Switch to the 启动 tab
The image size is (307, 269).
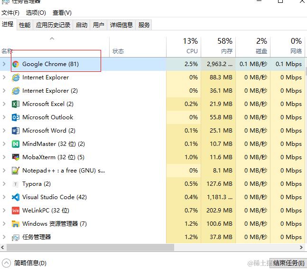click(x=82, y=25)
